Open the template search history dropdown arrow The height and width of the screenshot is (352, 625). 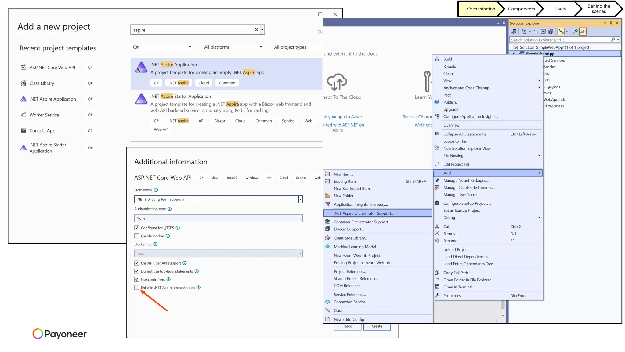tap(262, 30)
